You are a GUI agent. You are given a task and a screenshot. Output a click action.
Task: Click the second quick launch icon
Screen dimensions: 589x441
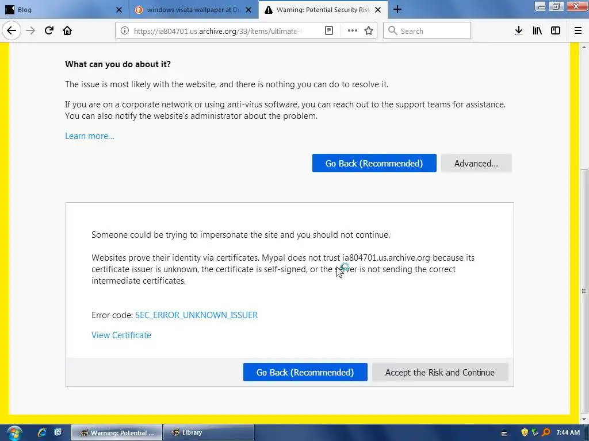(58, 432)
